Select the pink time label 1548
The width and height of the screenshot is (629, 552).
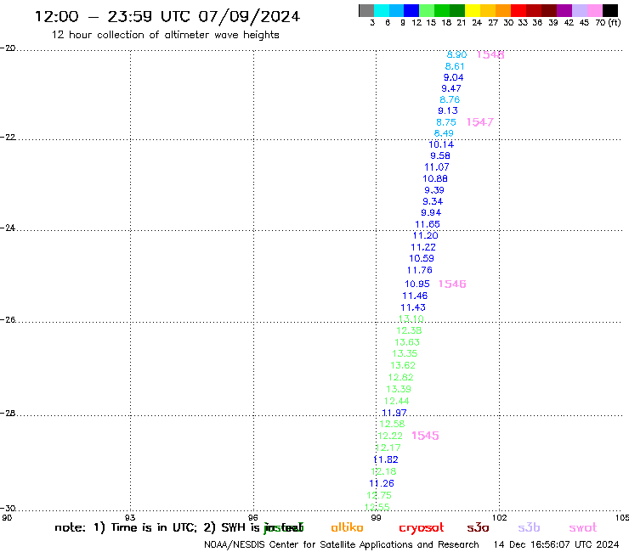pos(490,55)
